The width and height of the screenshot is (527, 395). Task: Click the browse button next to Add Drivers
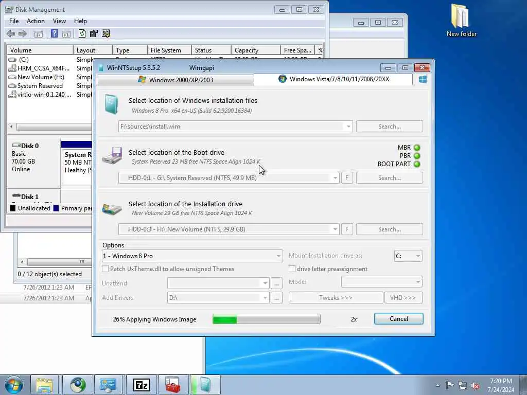click(x=276, y=298)
